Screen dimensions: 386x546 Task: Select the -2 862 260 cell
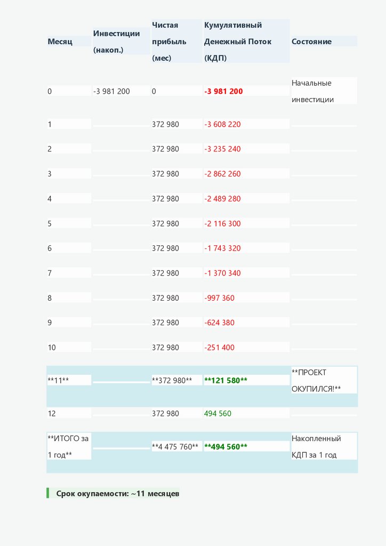222,174
